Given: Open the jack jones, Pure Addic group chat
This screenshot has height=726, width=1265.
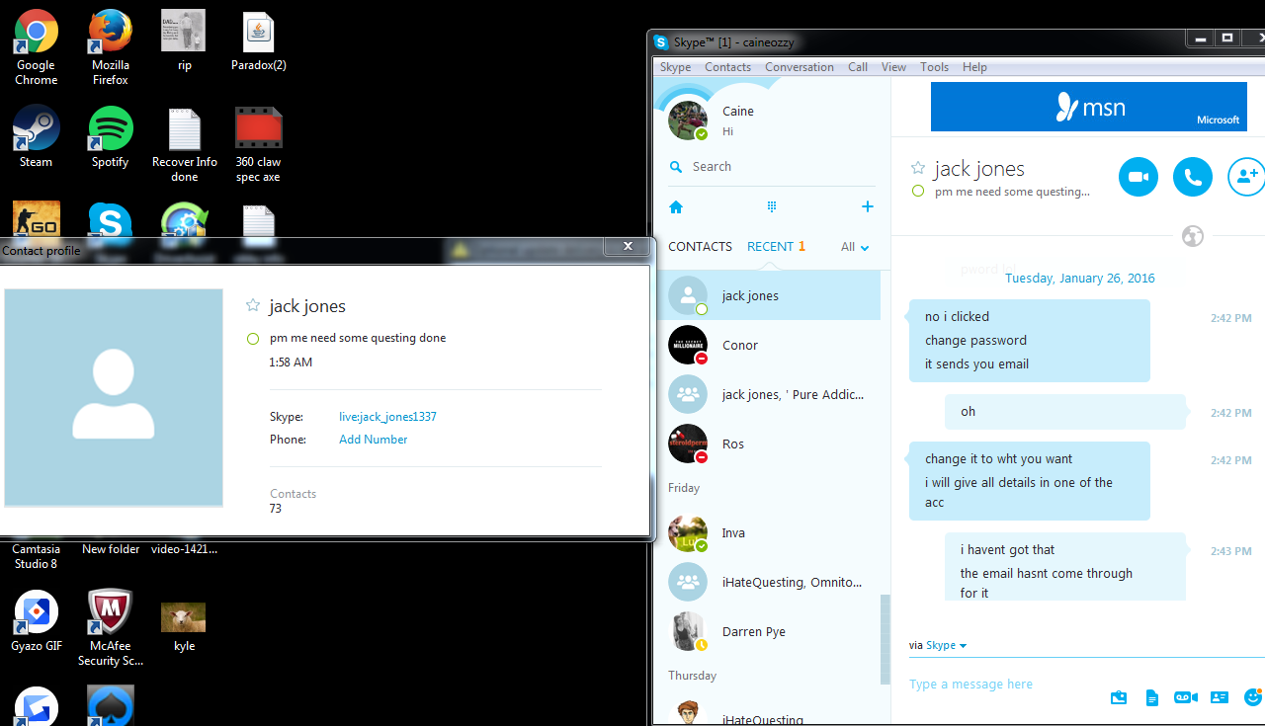Looking at the screenshot, I should coord(768,394).
